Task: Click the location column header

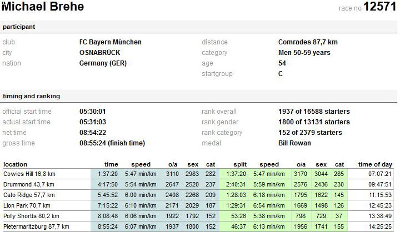Action: pos(15,164)
